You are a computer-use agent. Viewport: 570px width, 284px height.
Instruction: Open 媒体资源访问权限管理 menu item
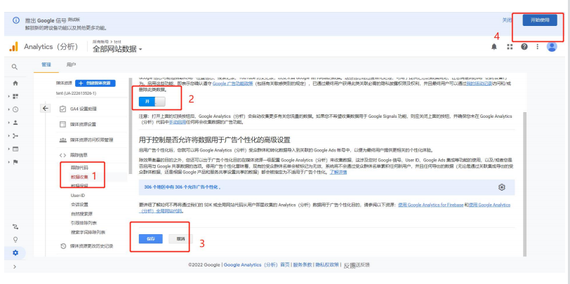coord(91,140)
